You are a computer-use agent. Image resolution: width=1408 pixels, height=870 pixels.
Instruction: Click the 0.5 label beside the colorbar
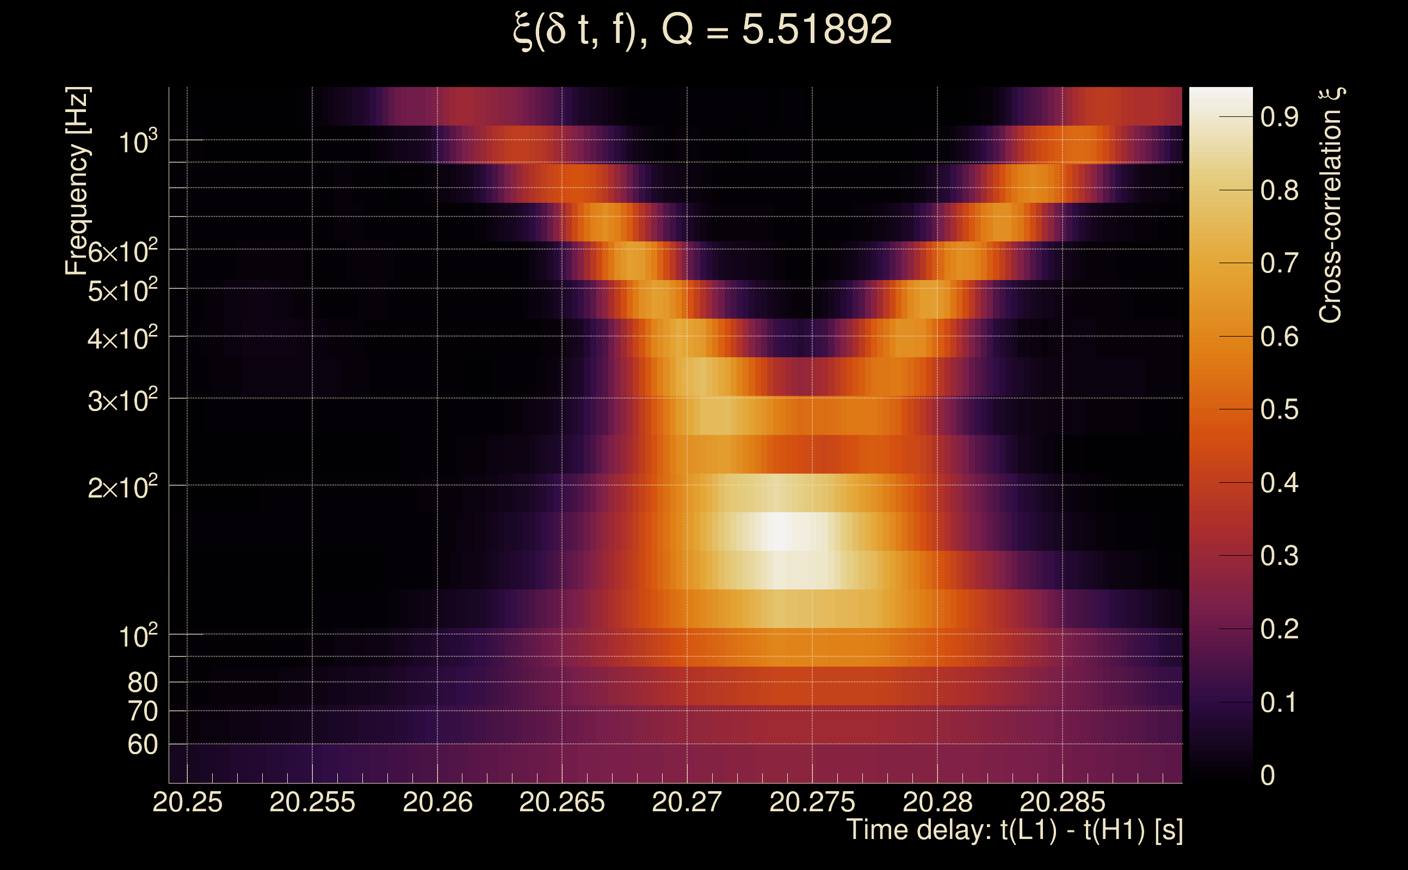1279,409
